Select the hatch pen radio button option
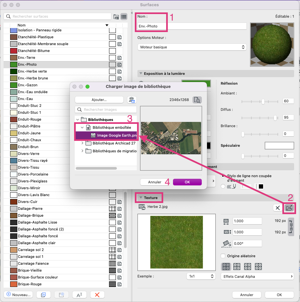300x302 pixels. pos(223,186)
